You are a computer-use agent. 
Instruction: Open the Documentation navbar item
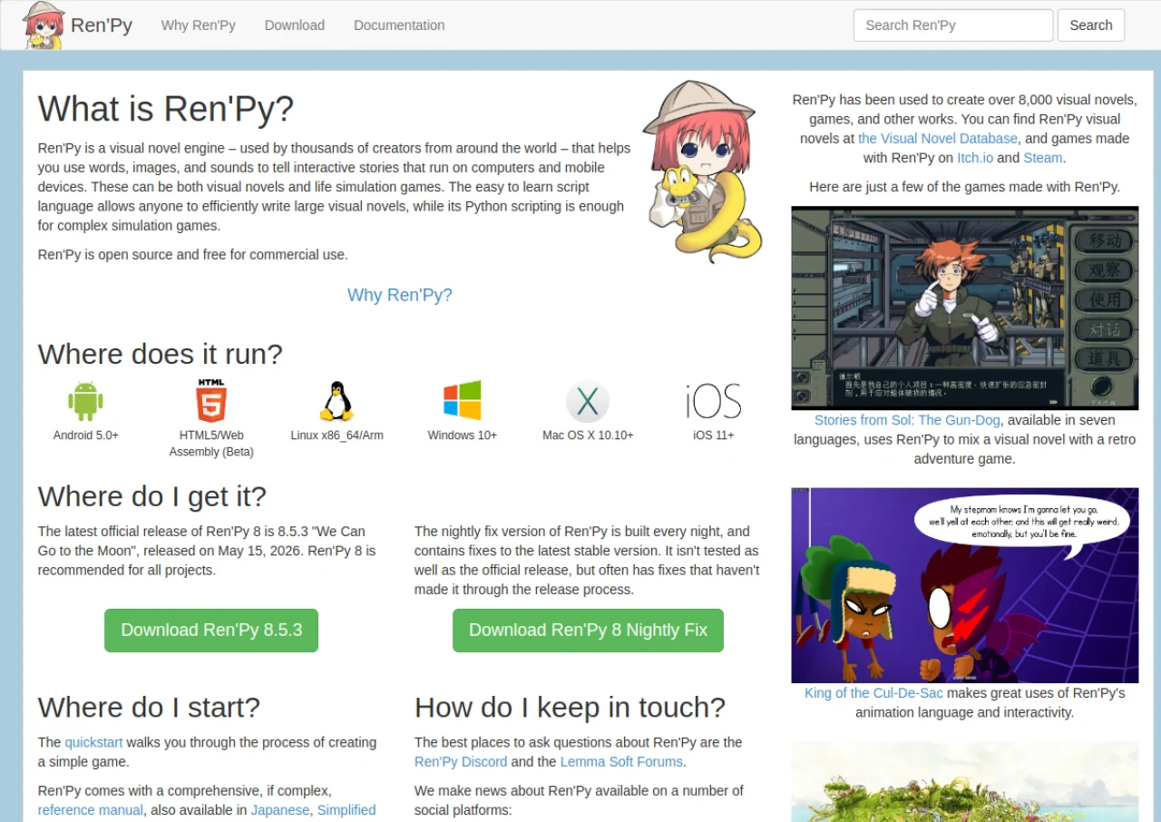399,25
